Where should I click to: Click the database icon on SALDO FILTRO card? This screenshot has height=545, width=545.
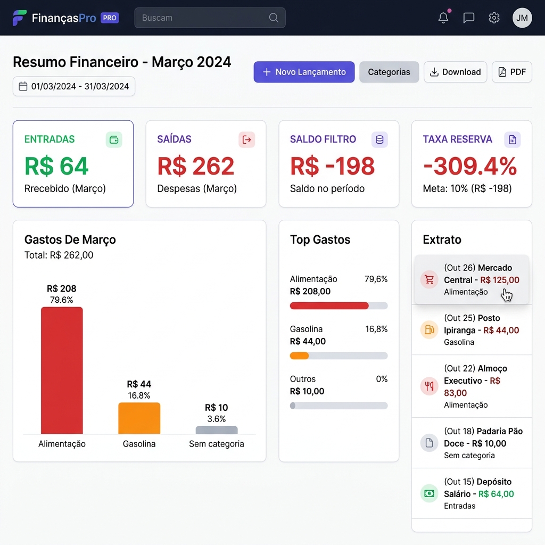point(379,139)
